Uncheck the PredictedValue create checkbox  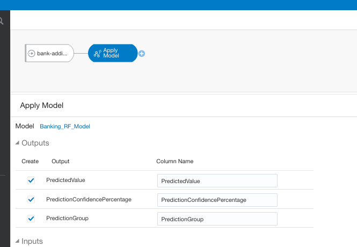click(x=31, y=180)
